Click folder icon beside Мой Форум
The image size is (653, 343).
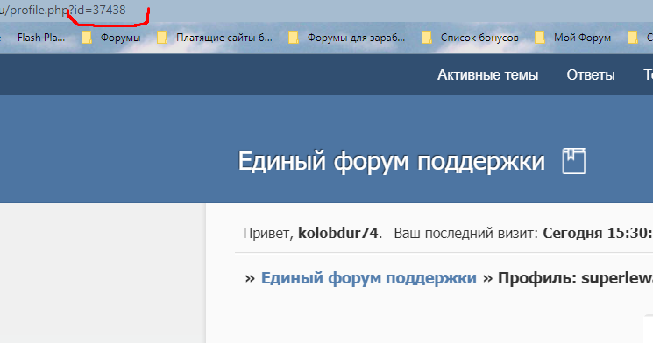[540, 38]
